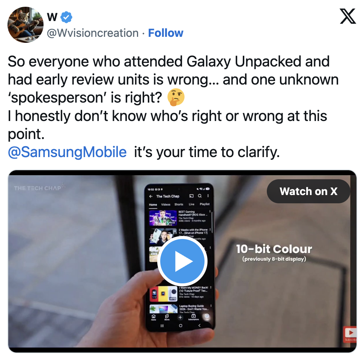Select the Videos tab on phone

tap(166, 204)
